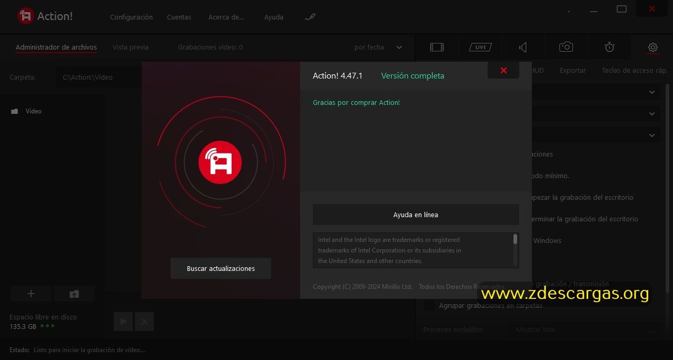Open the video recording mode tab
Screen dimensions: 673x360
click(437, 47)
